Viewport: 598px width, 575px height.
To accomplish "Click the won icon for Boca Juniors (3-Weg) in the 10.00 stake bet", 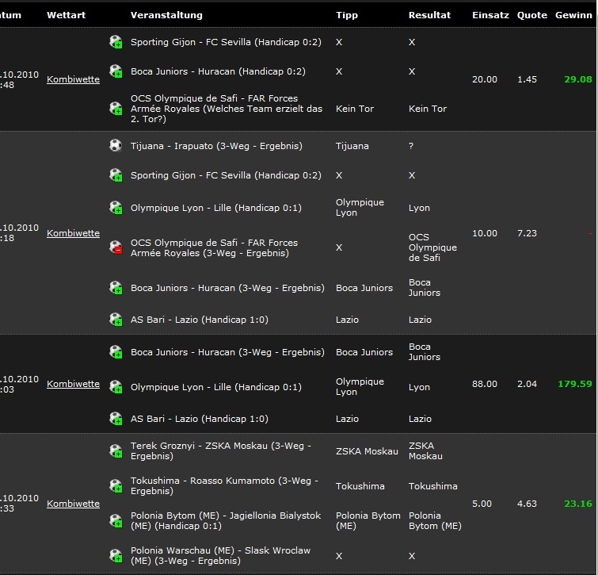I will pyautogui.click(x=116, y=287).
